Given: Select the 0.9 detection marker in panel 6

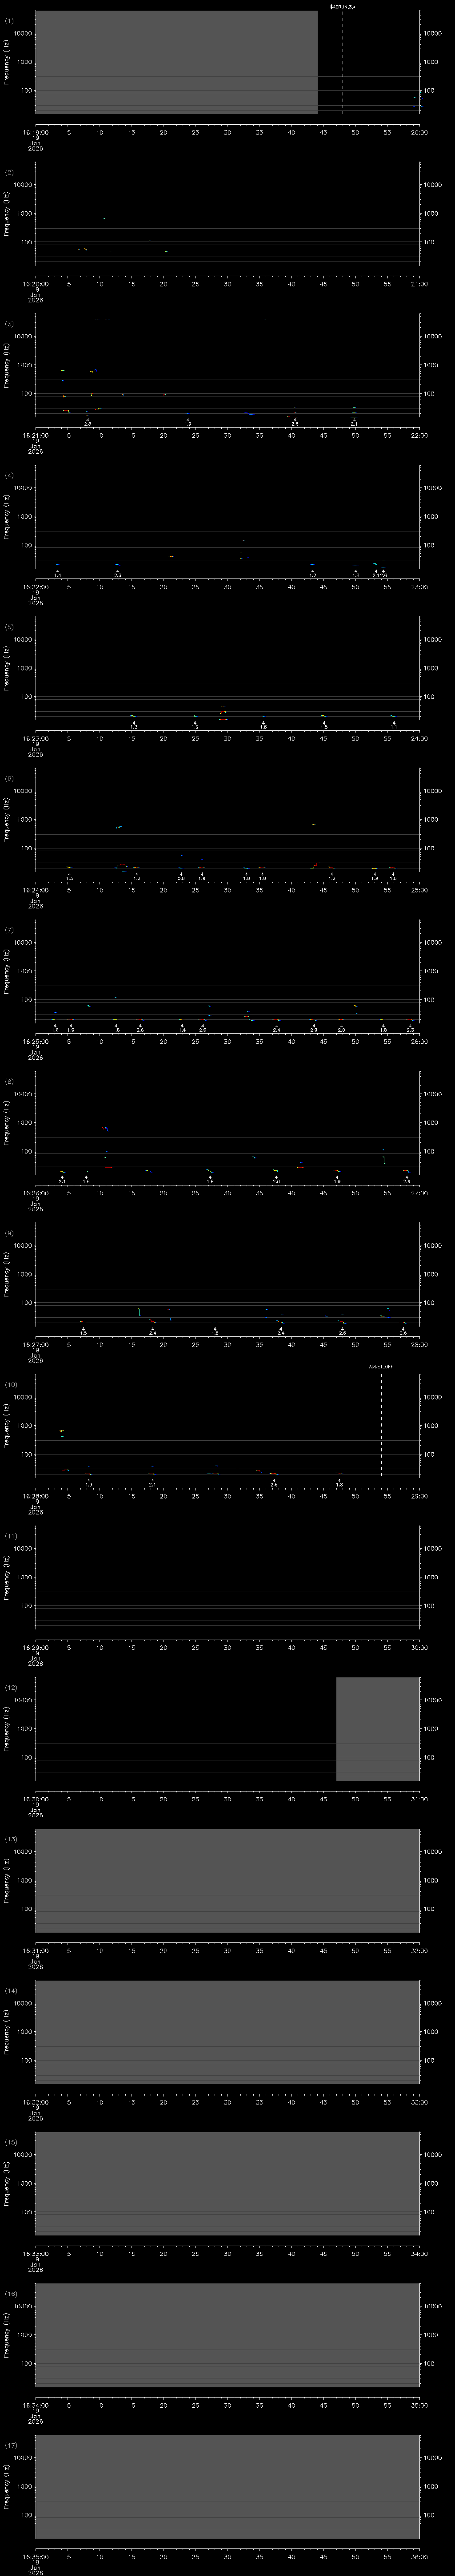Looking at the screenshot, I should tap(181, 878).
